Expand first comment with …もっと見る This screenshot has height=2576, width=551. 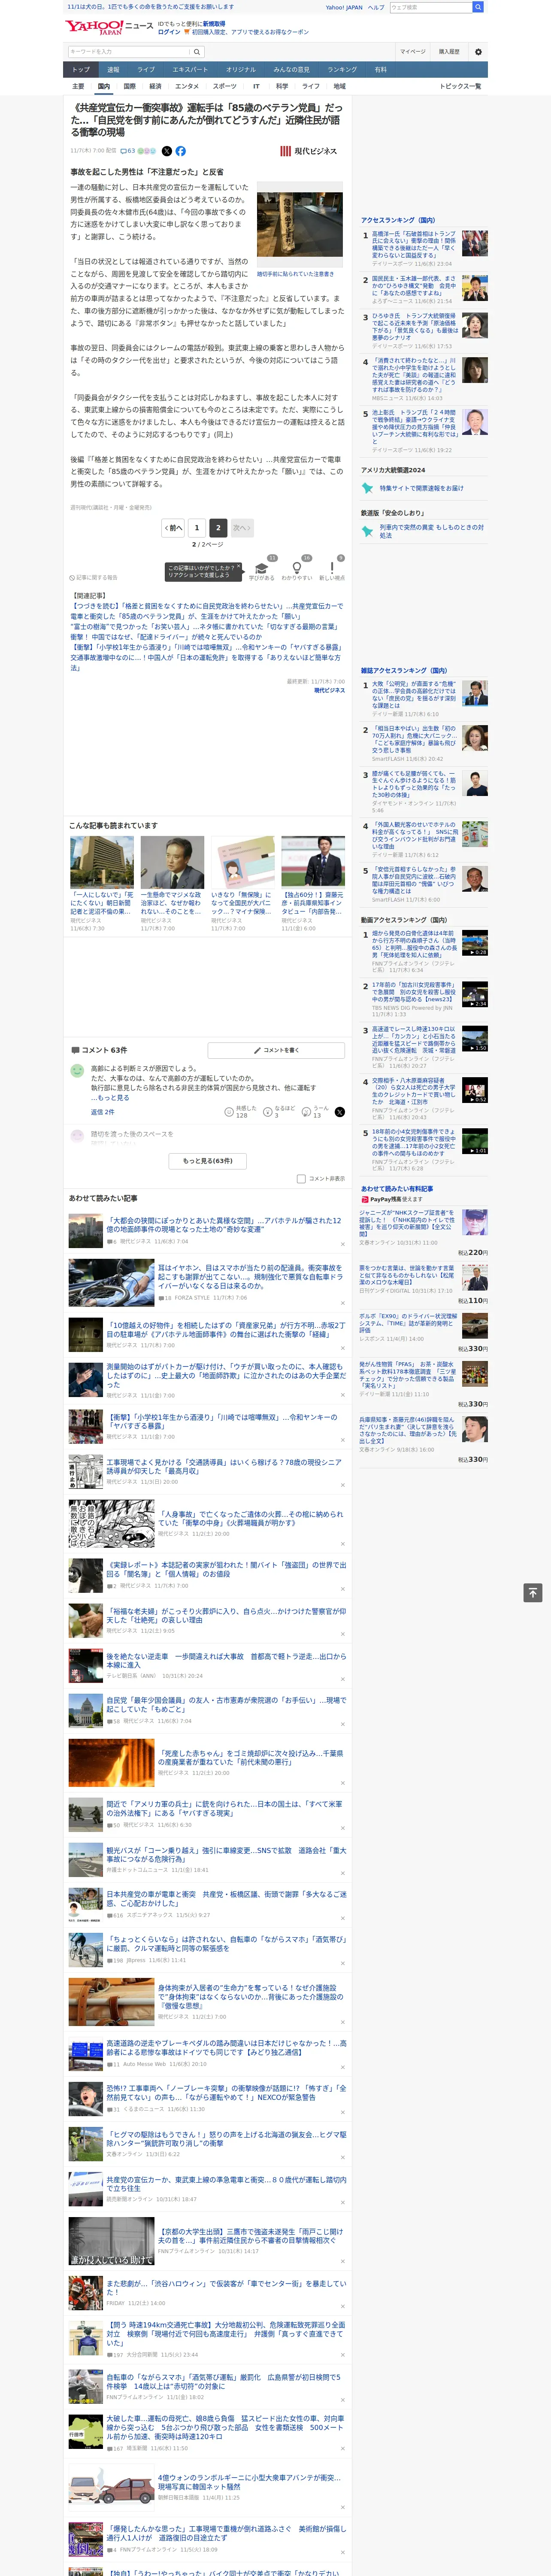click(x=110, y=1097)
